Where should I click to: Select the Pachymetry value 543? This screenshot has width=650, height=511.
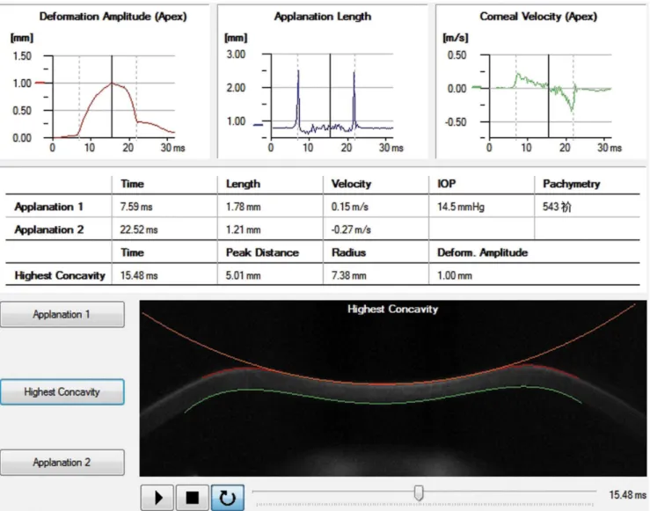pos(557,207)
